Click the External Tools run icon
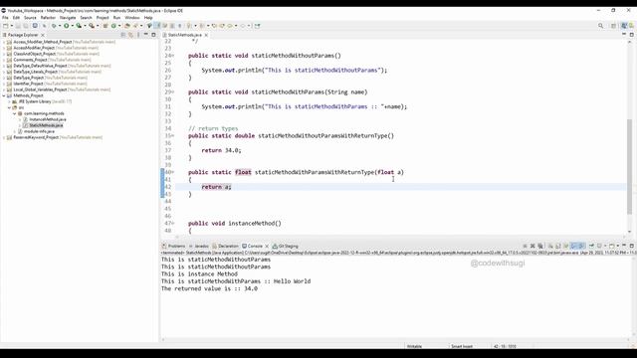 92,26
